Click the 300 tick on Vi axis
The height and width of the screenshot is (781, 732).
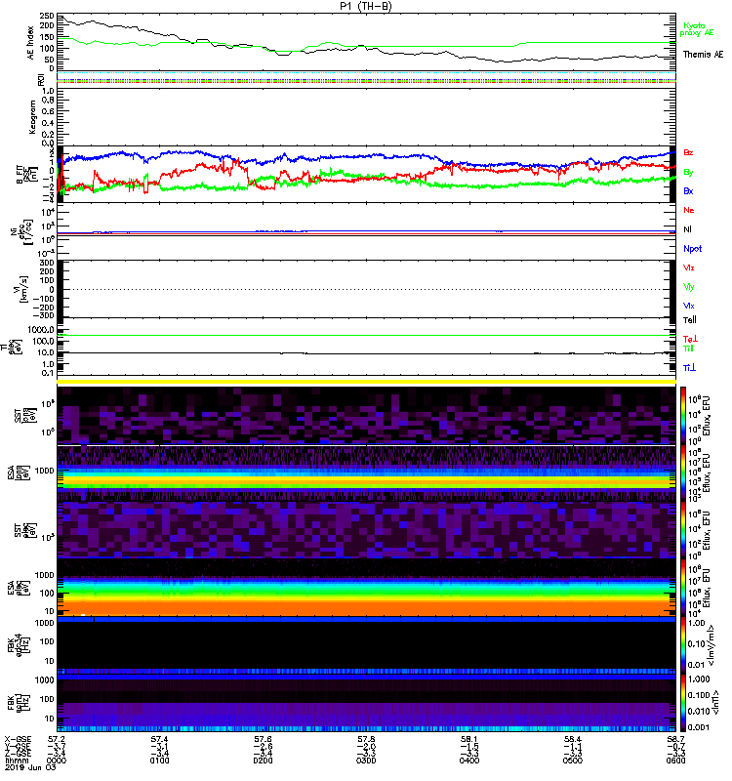pyautogui.click(x=47, y=263)
